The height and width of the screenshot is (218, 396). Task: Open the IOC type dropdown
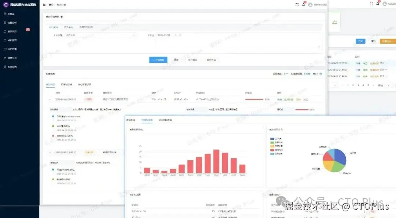[x=100, y=35]
